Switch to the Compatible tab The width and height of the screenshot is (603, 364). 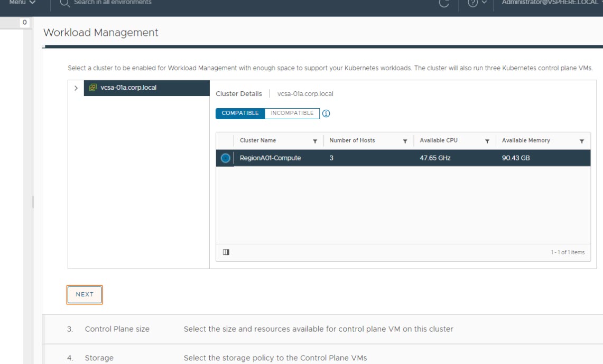[240, 113]
